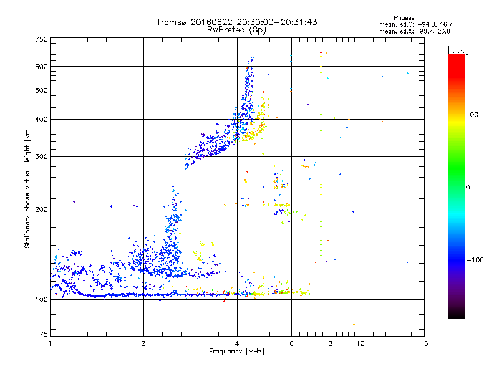Click the "Phases" header text
499x374 pixels.
click(x=404, y=18)
